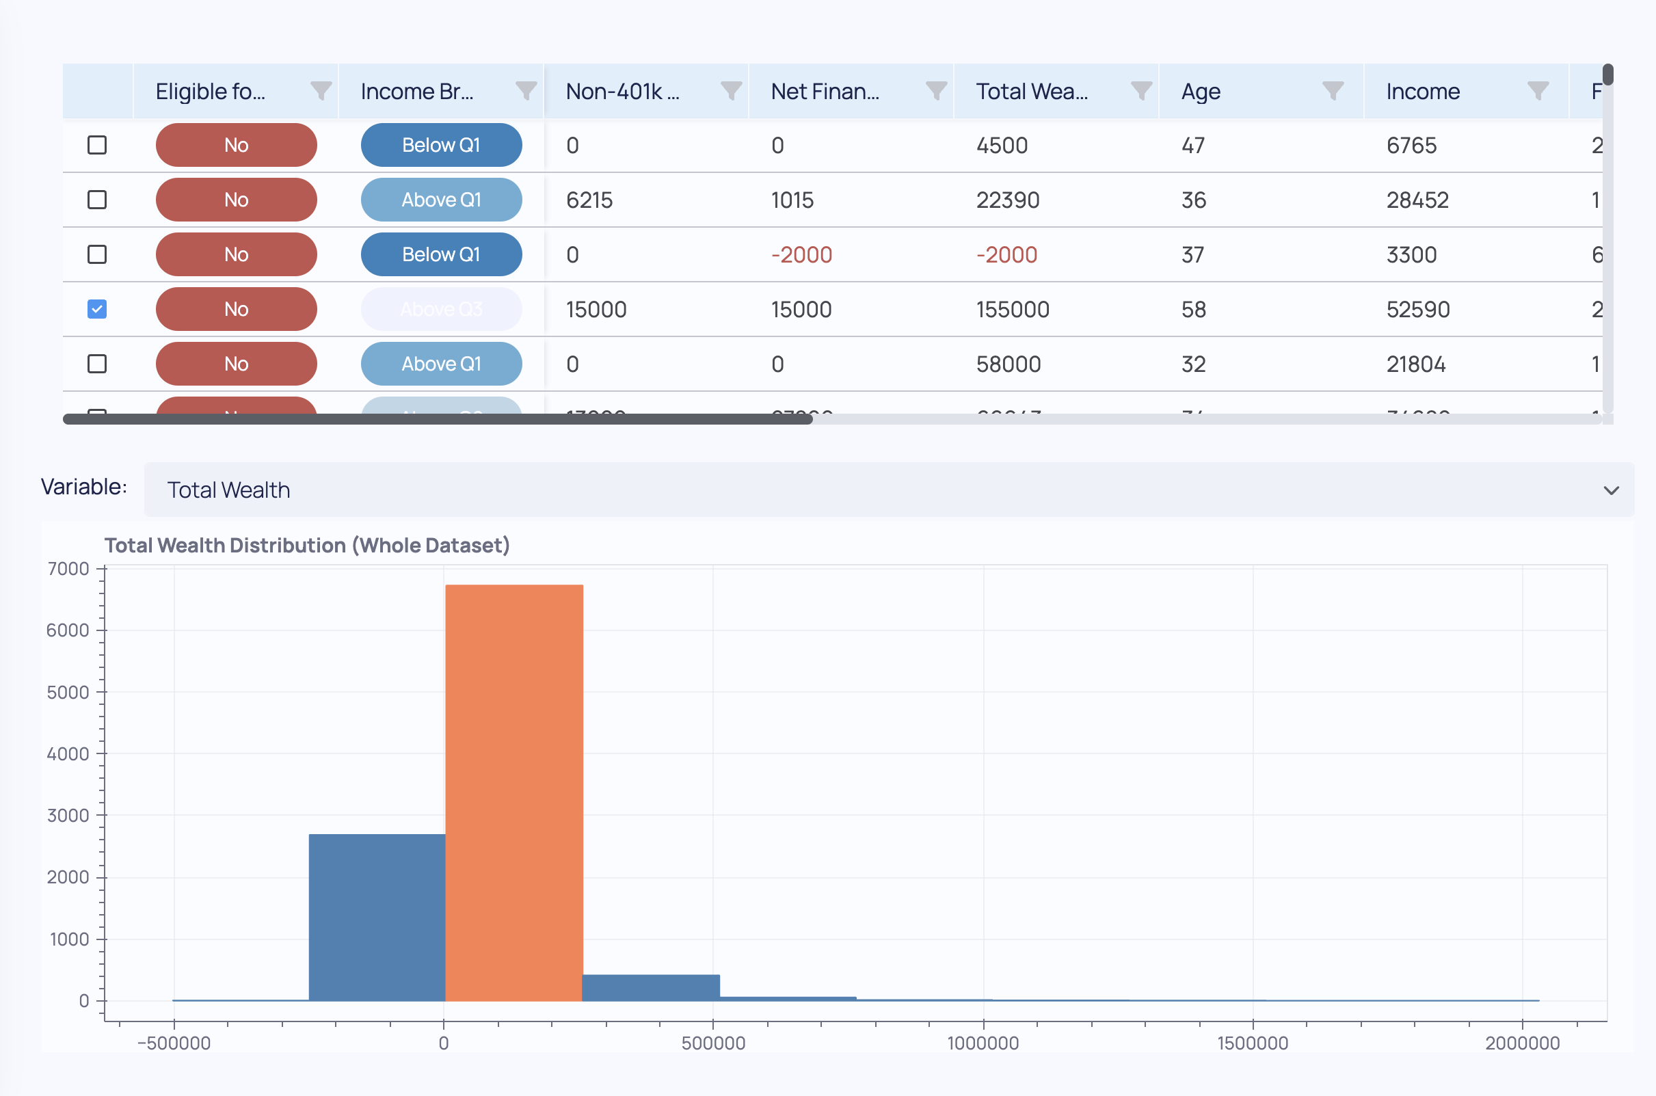1656x1096 pixels.
Task: Click Above Q1 badge in income 28452 row
Action: 441,200
